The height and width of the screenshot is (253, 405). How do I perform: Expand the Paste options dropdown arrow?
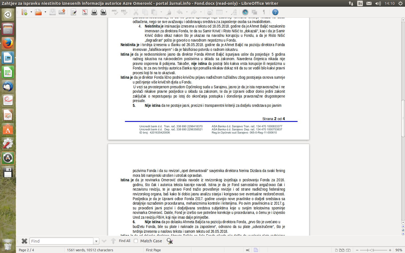(x=161, y=12)
